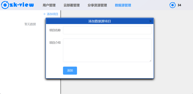193x94 pixels.
Task: Click the 项目名称 label
Action: coord(55,30)
